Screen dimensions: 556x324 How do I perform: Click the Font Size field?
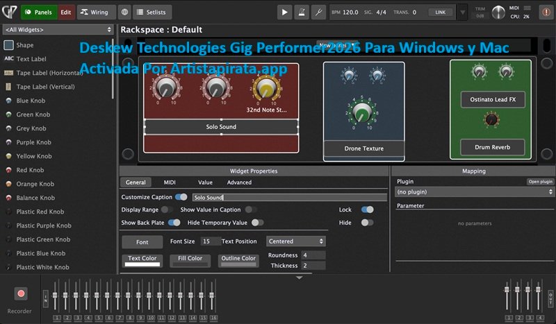pyautogui.click(x=211, y=241)
